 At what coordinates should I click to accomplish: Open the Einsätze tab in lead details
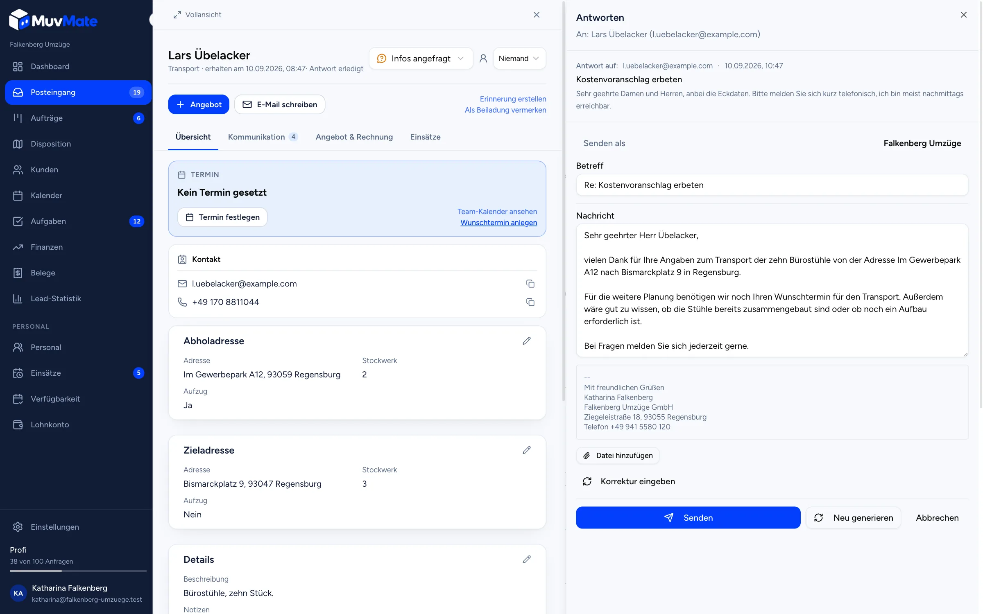click(425, 137)
